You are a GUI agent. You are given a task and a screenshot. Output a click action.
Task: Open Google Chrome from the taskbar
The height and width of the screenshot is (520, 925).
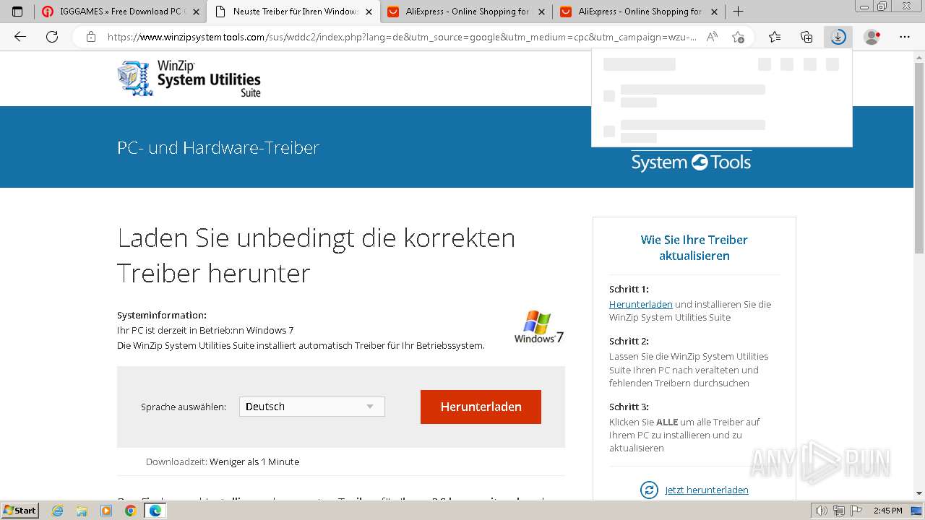pos(130,511)
